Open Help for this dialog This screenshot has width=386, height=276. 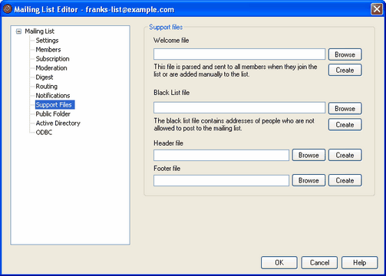tap(359, 263)
